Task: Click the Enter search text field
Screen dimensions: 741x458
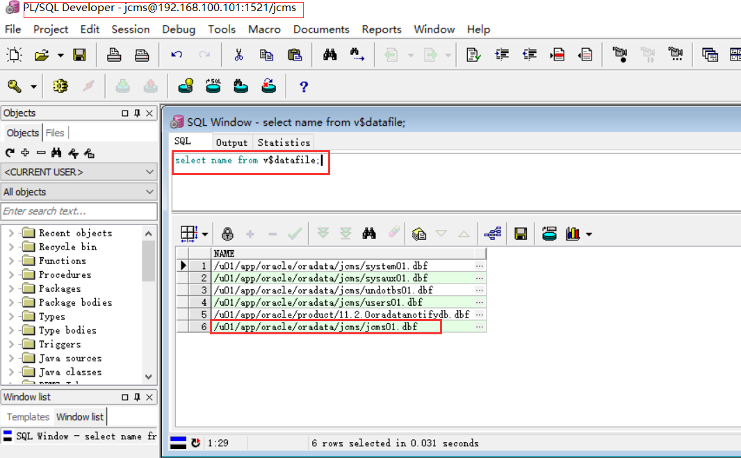Action: [x=79, y=211]
